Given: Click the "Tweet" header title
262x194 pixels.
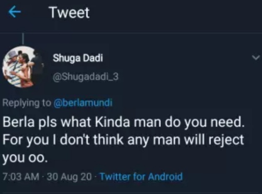Looking at the screenshot, I should pyautogui.click(x=69, y=13).
